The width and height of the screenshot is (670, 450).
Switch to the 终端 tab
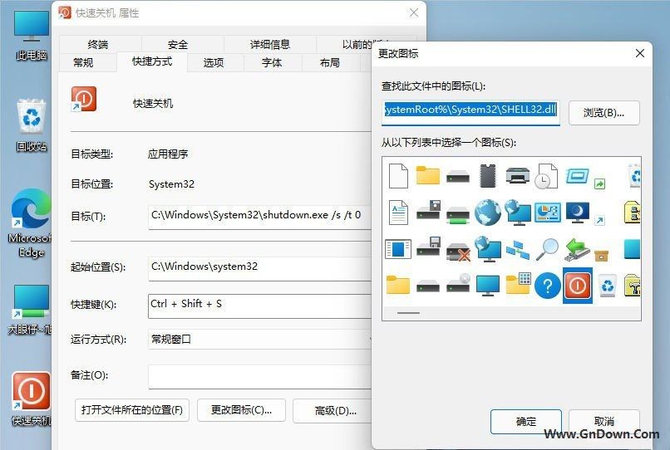[x=98, y=44]
